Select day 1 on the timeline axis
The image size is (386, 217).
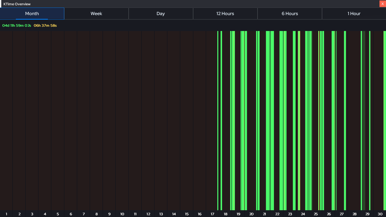pos(6,214)
